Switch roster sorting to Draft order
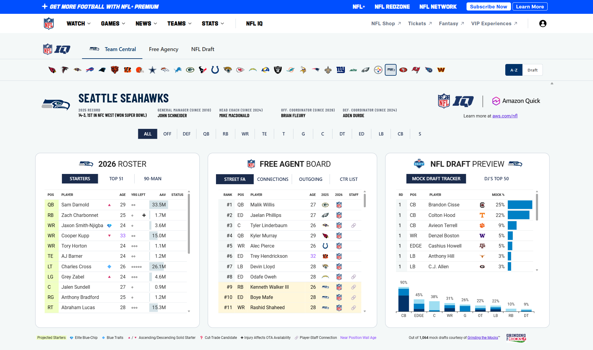This screenshot has height=350, width=593. 532,70
